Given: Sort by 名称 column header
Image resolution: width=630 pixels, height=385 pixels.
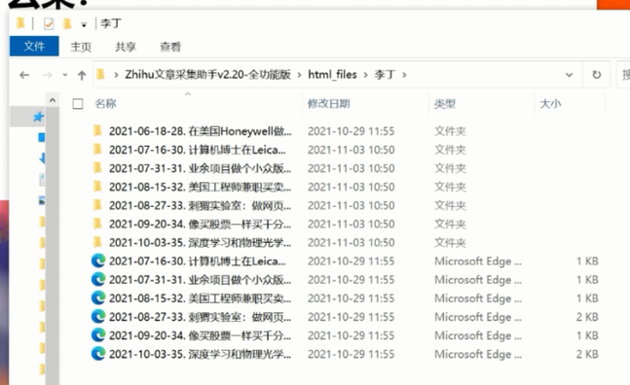Looking at the screenshot, I should tap(106, 103).
